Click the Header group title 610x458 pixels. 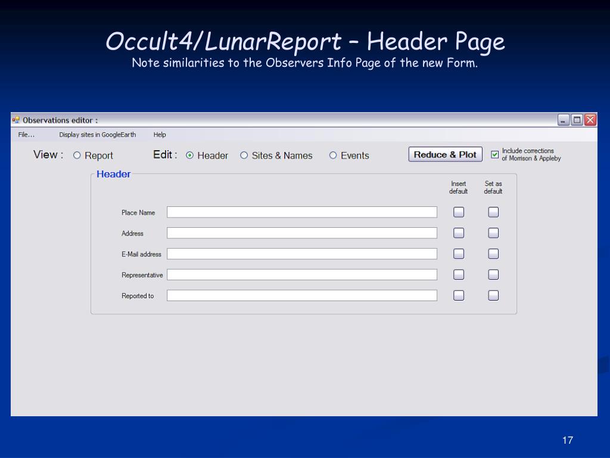tap(114, 174)
